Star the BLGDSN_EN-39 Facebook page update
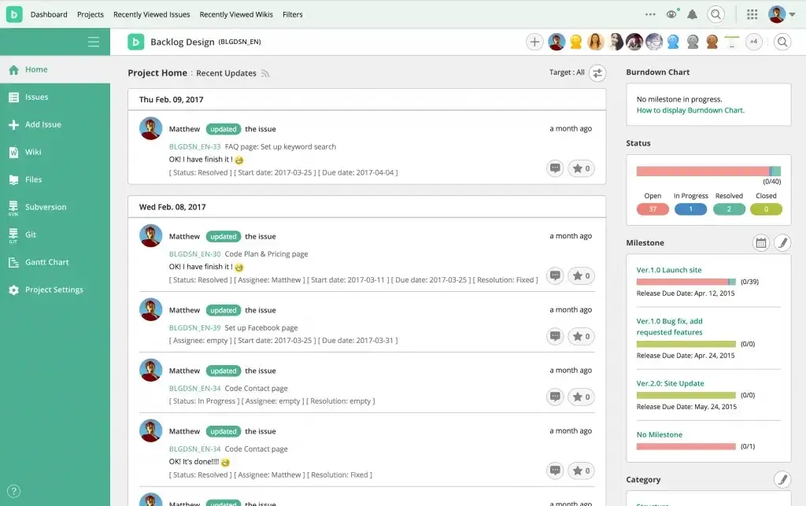 [581, 336]
